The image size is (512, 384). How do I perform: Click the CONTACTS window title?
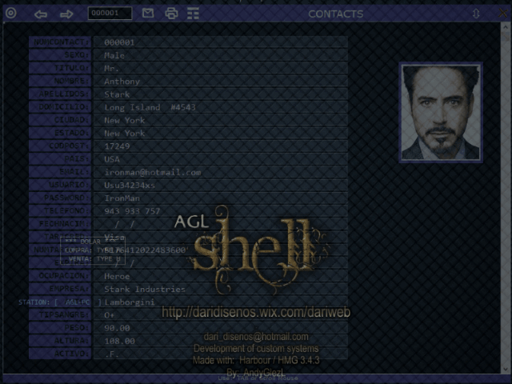(336, 14)
